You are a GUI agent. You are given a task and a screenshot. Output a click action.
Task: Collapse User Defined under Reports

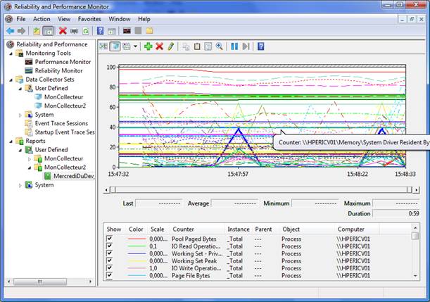click(x=20, y=150)
